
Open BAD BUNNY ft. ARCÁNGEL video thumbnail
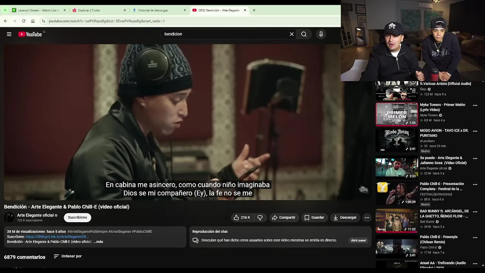tap(397, 220)
